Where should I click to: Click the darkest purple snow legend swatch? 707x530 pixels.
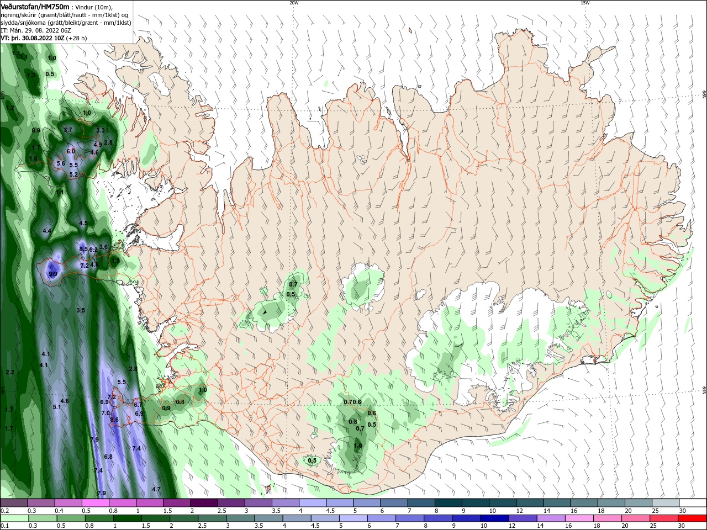(204, 503)
